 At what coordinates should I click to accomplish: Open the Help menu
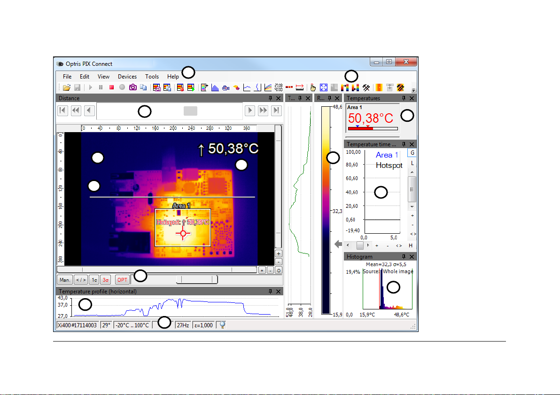(x=173, y=77)
